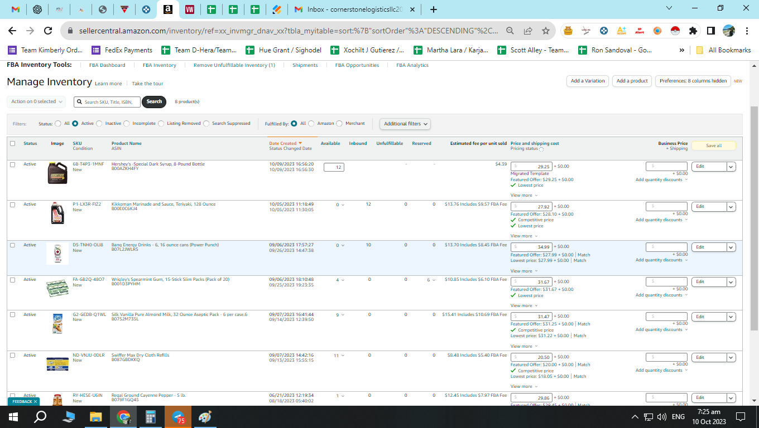The height and width of the screenshot is (428, 759).
Task: Expand Add quantity discounts for Silk Almond Milk
Action: tap(661, 330)
